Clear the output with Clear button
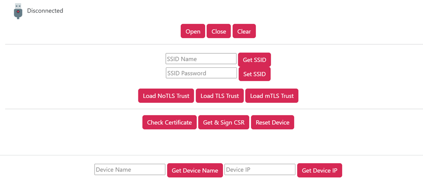The height and width of the screenshot is (188, 423). coord(244,31)
